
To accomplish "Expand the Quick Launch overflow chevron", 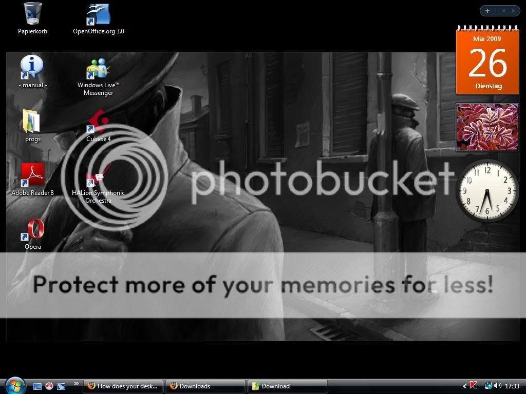I will point(77,383).
